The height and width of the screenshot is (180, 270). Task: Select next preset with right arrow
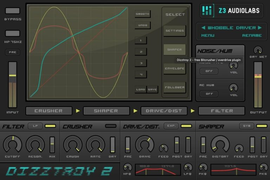(x=260, y=27)
